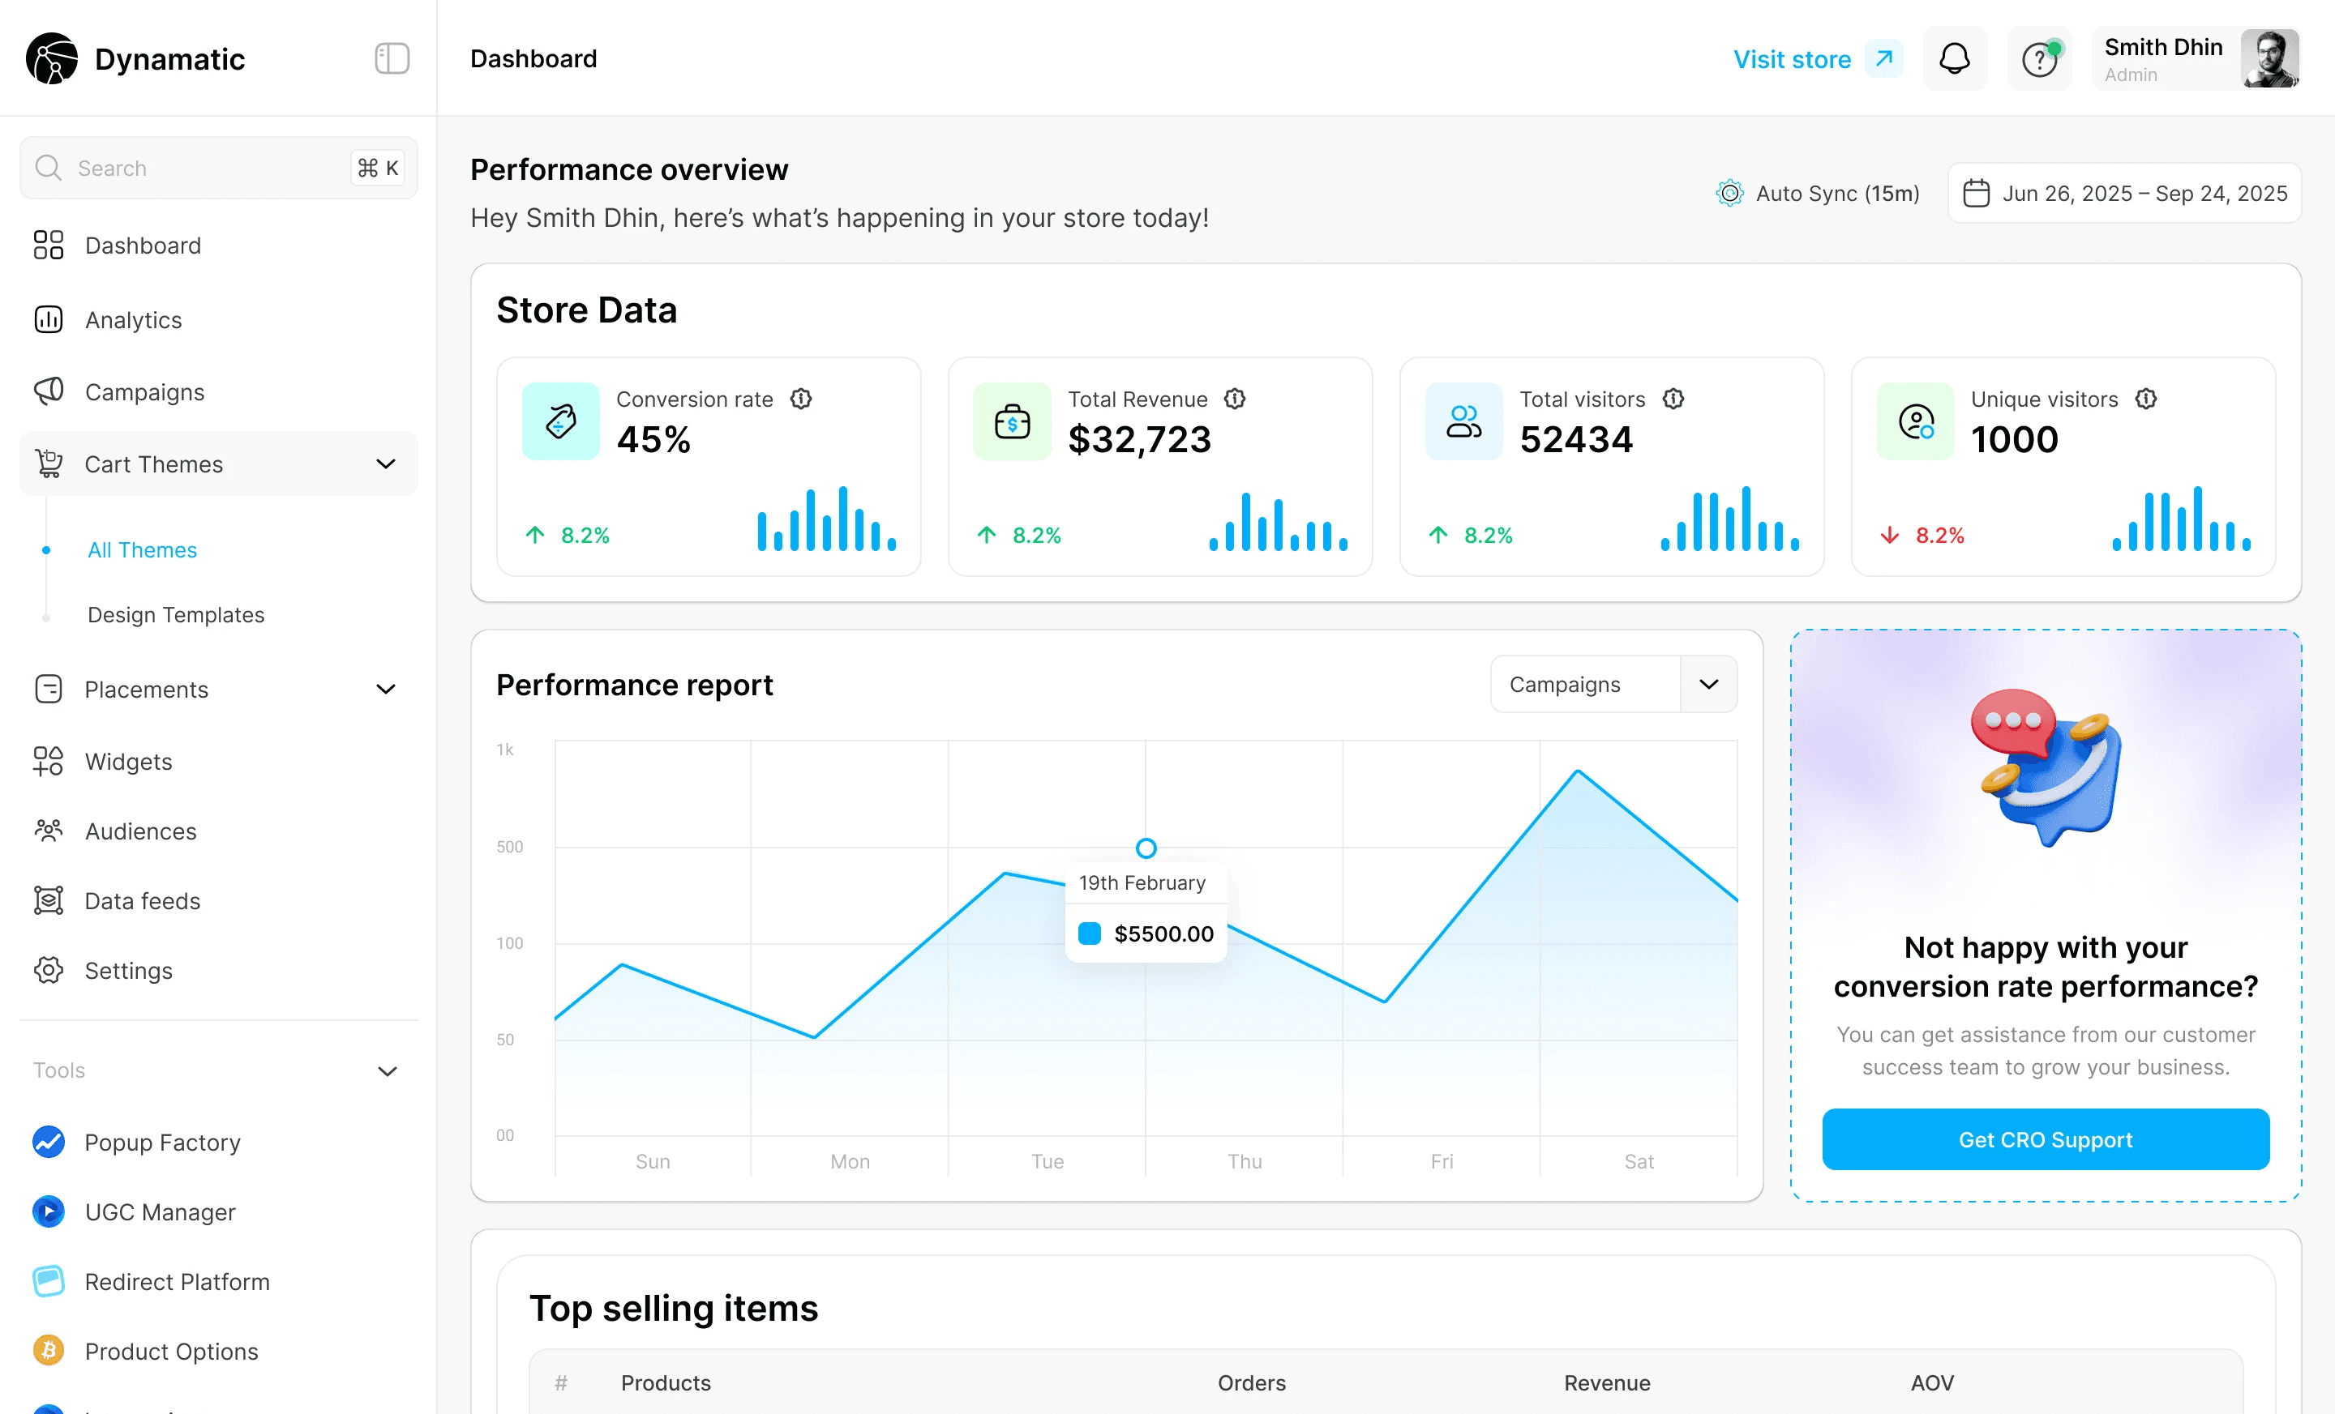The height and width of the screenshot is (1414, 2335).
Task: Click the Total Revenue info icon
Action: 1234,399
